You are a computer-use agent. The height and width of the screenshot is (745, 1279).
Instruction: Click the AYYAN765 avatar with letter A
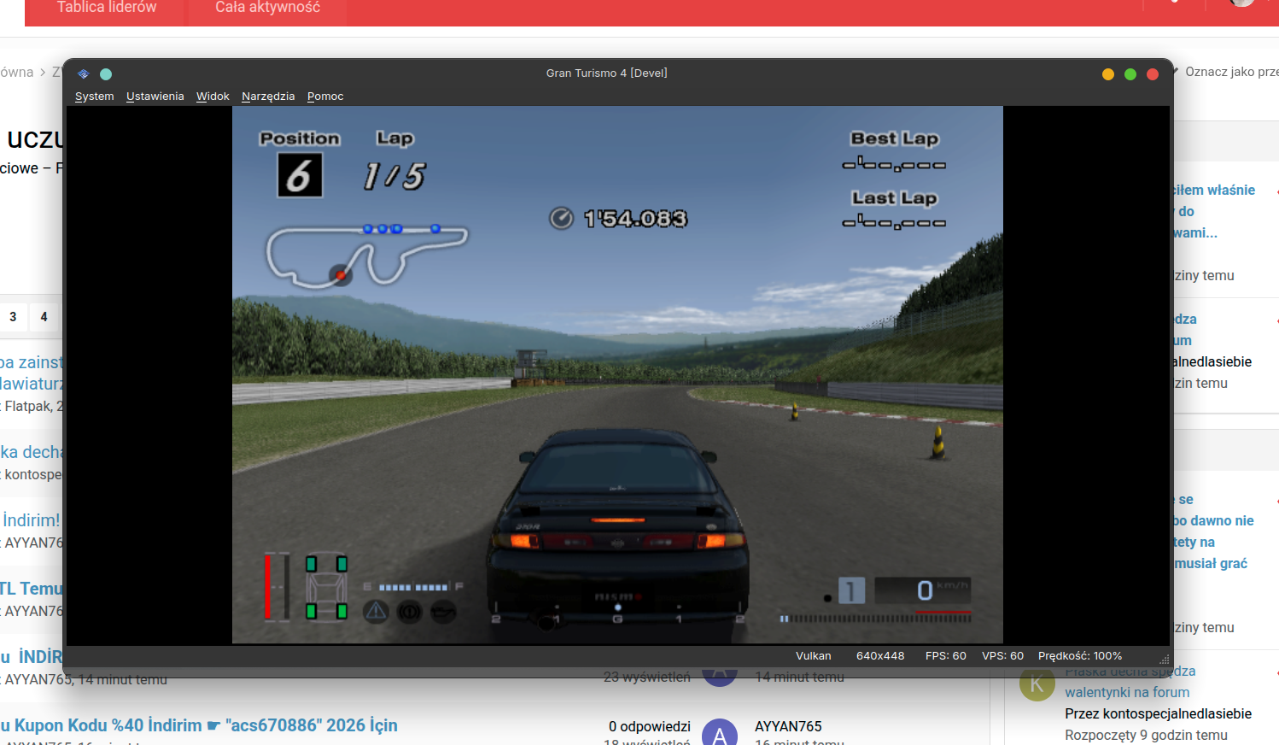pos(720,732)
